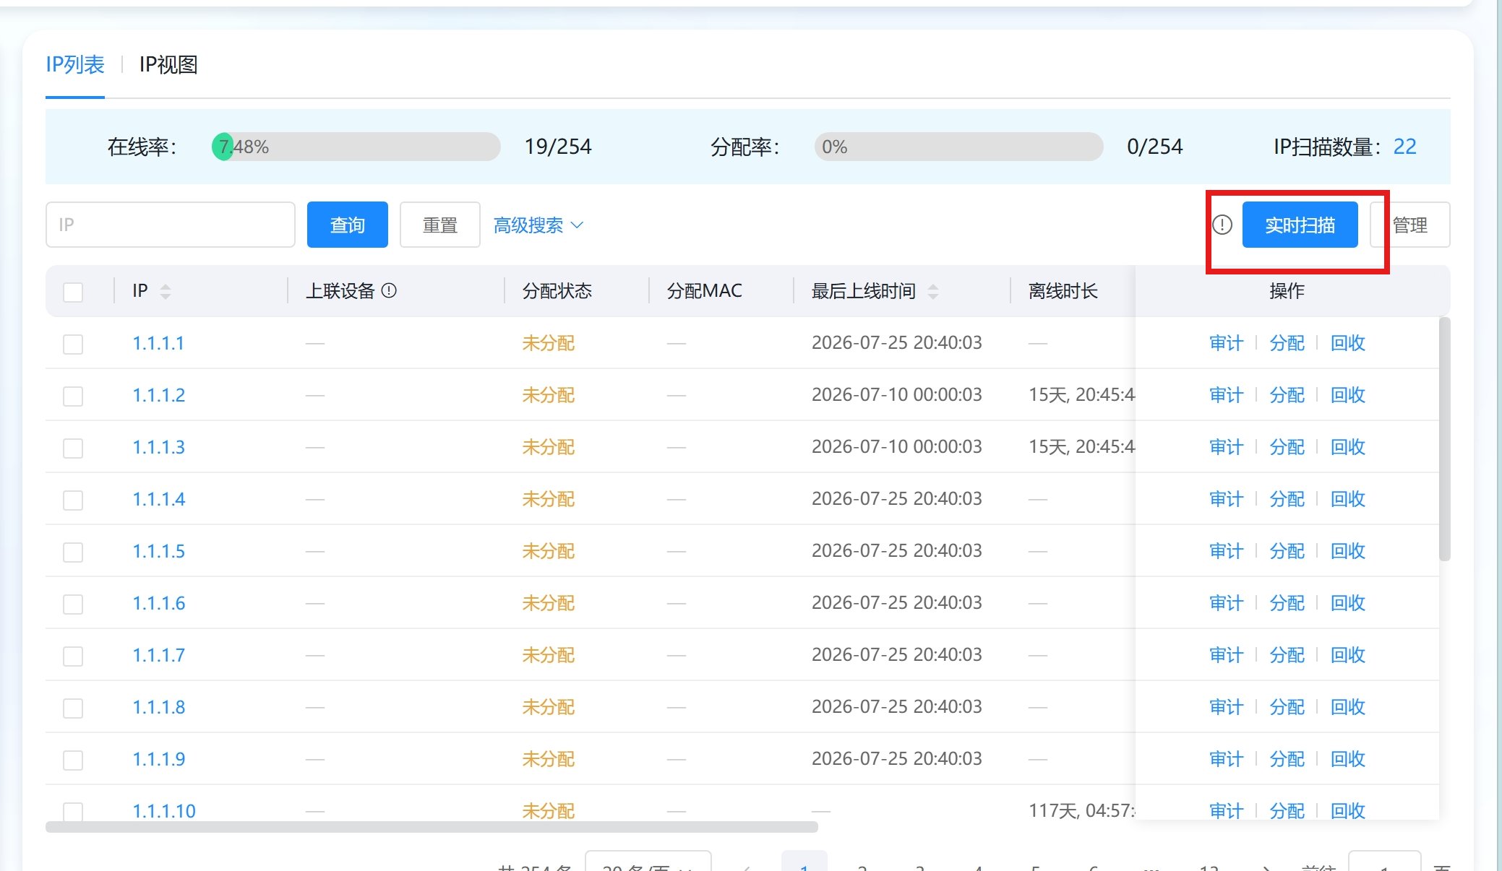Check the box for row 1.1.1.8
The image size is (1502, 871).
[x=73, y=708]
